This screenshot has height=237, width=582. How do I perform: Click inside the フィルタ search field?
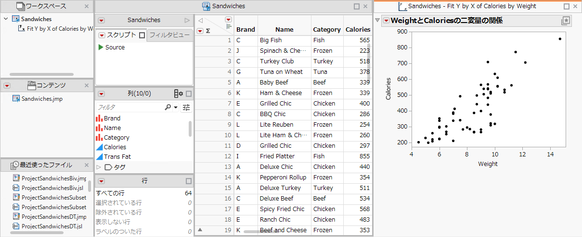[129, 107]
